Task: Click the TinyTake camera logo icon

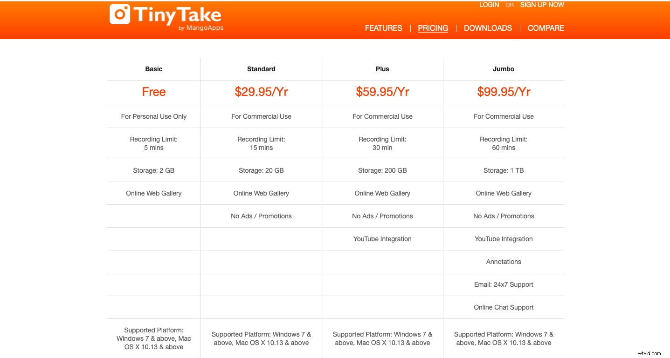Action: click(120, 14)
